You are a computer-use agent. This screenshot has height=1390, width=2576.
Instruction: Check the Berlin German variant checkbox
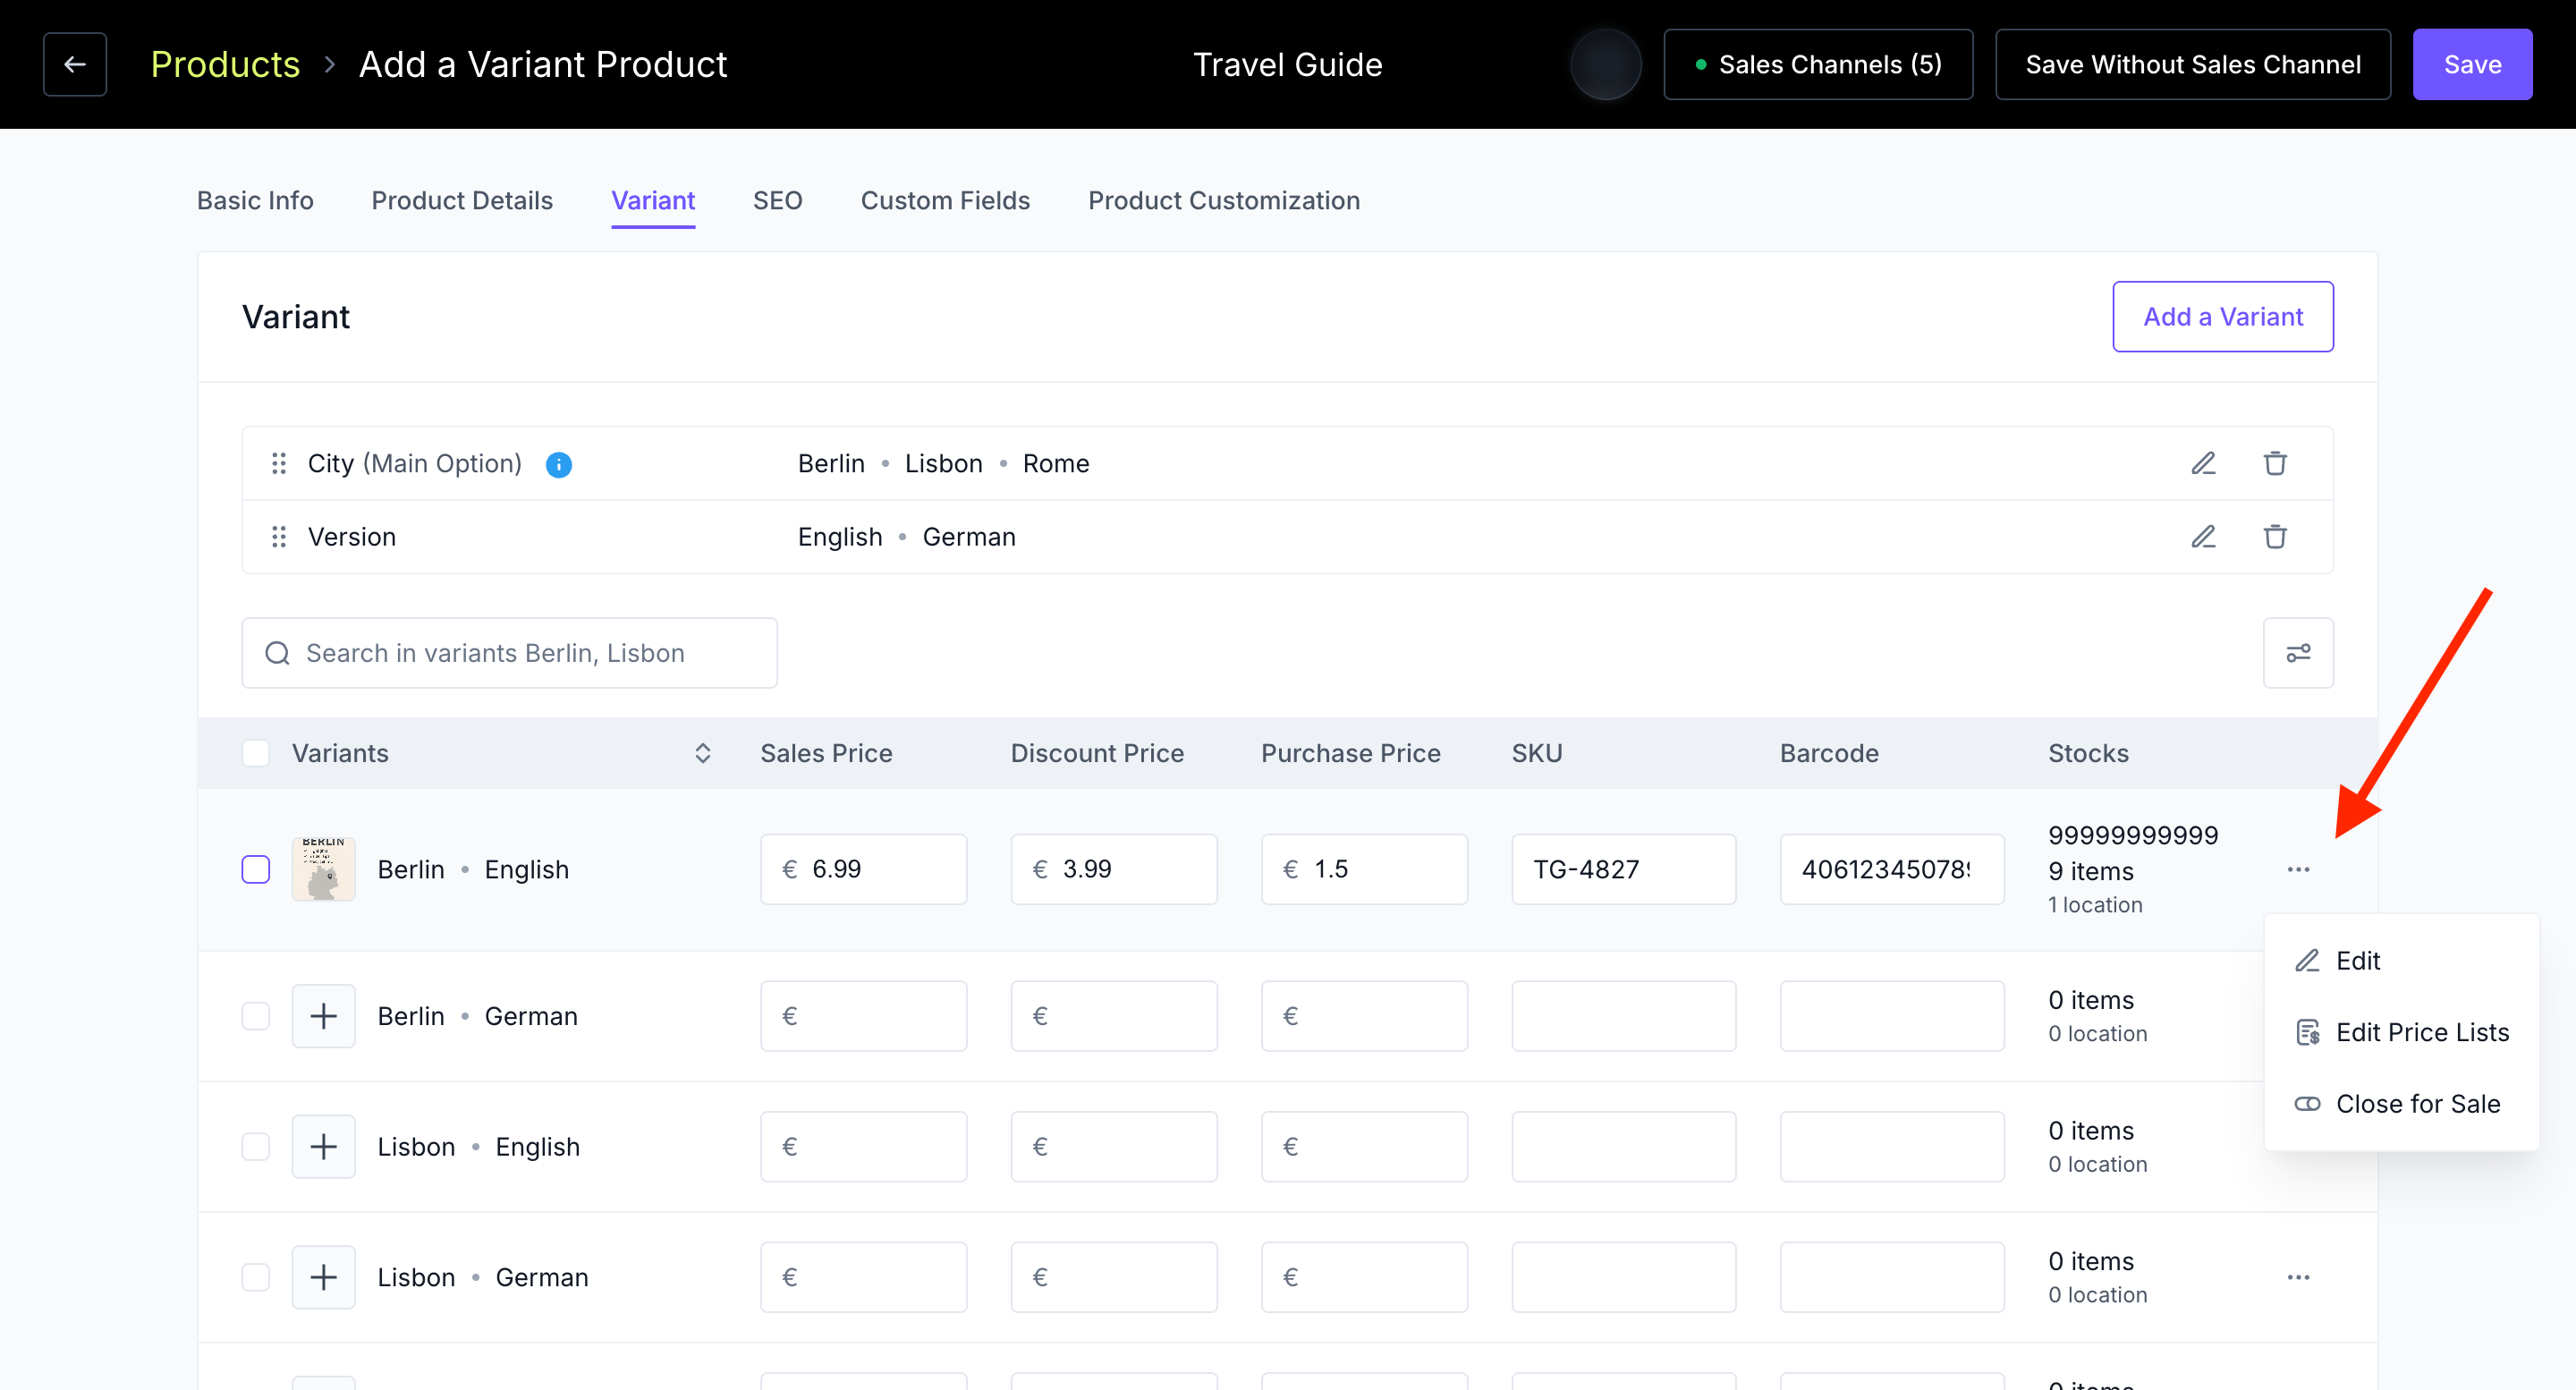pyautogui.click(x=256, y=1016)
